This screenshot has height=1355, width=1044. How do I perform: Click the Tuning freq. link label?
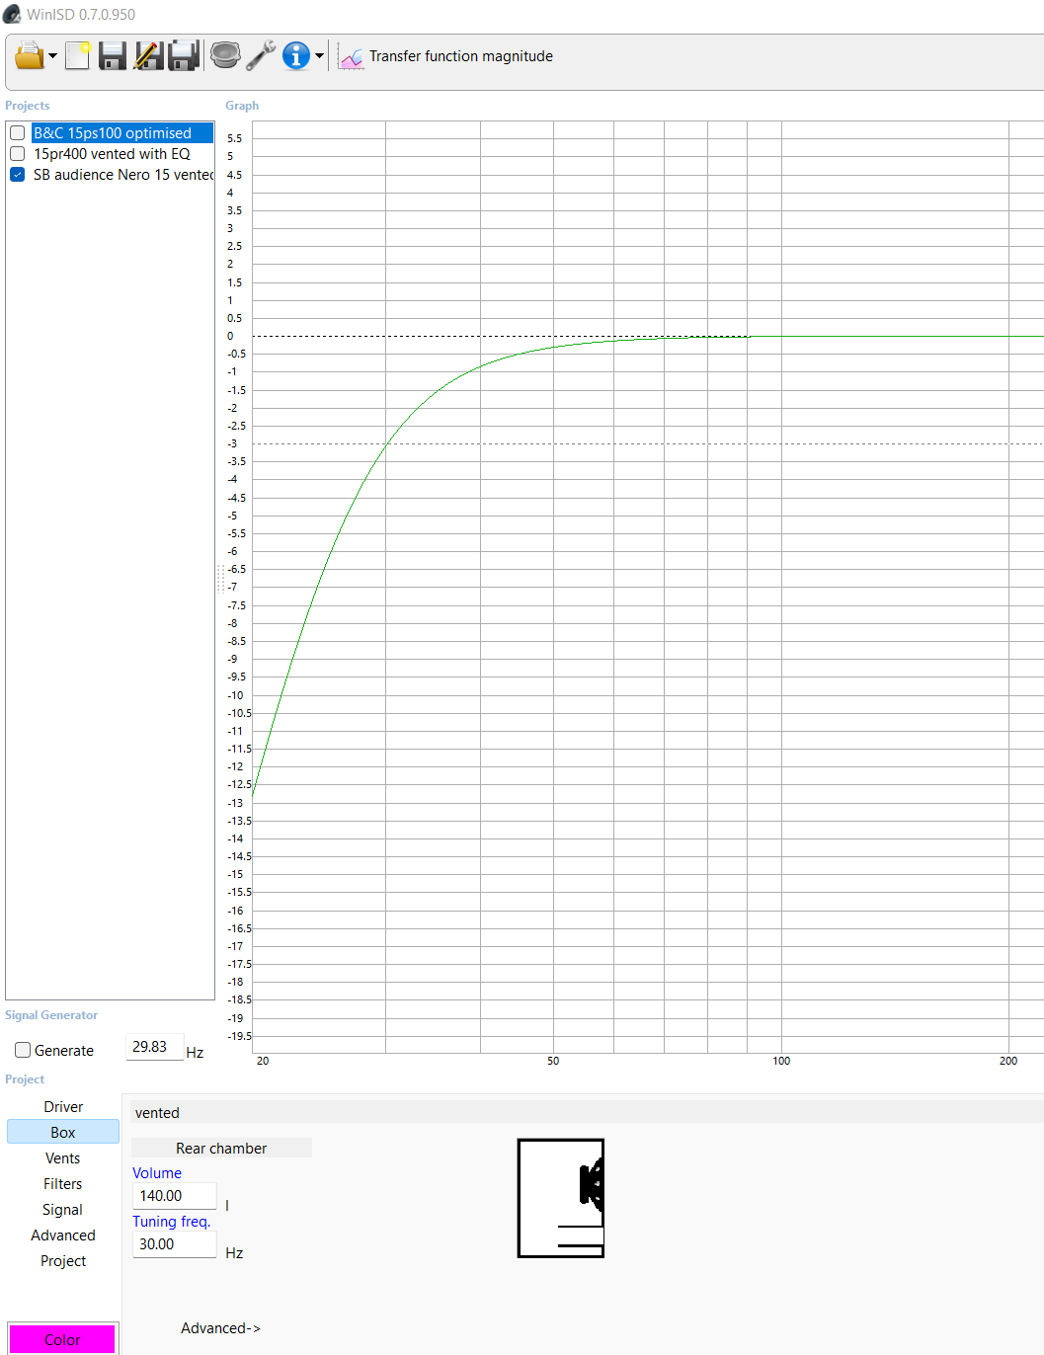pos(172,1222)
